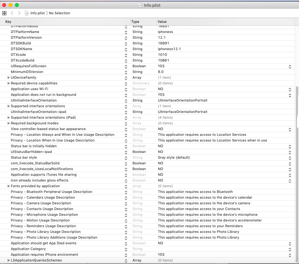Click the Key column header

coord(8,22)
